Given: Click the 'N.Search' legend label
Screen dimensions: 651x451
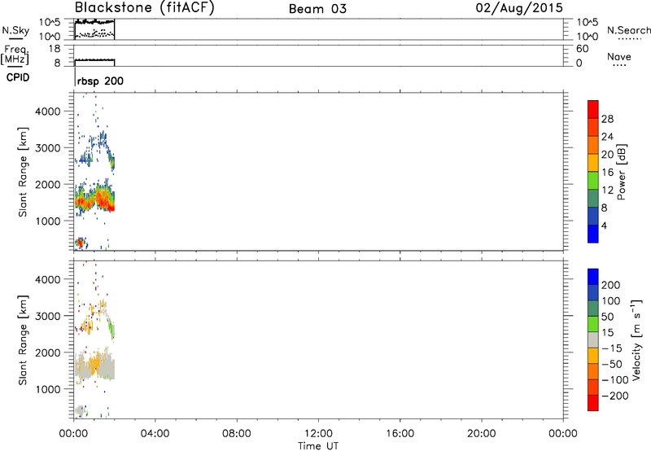Looking at the screenshot, I should (628, 30).
